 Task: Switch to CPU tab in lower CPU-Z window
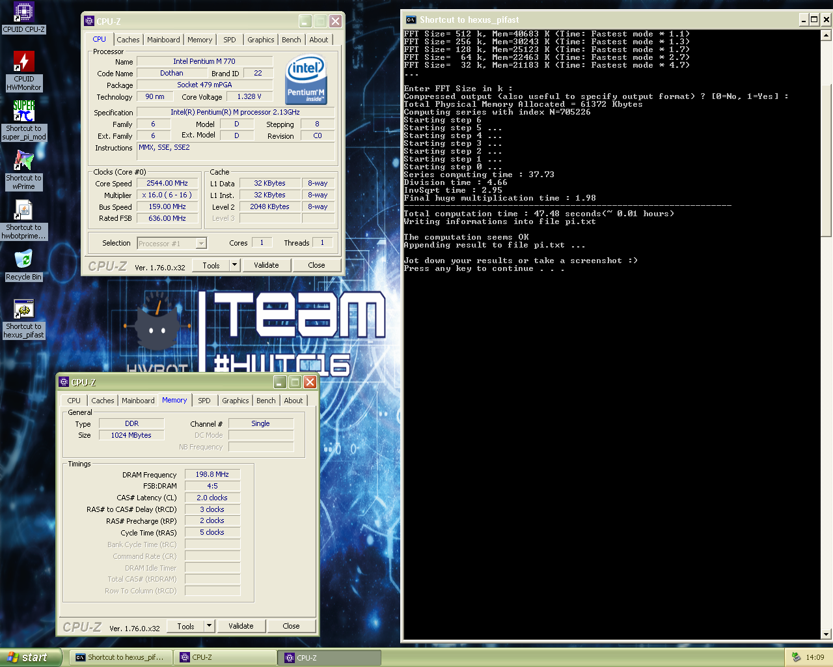[x=74, y=401]
